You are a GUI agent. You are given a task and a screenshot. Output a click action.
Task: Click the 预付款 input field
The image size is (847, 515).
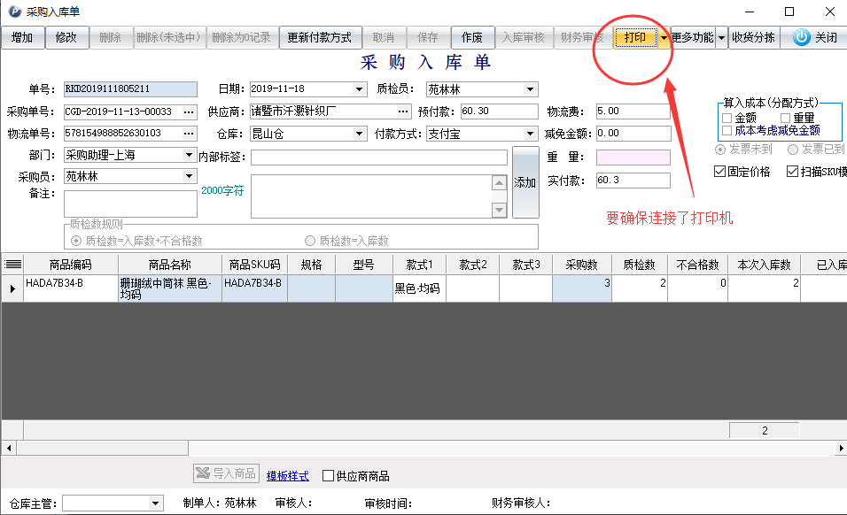(x=499, y=111)
